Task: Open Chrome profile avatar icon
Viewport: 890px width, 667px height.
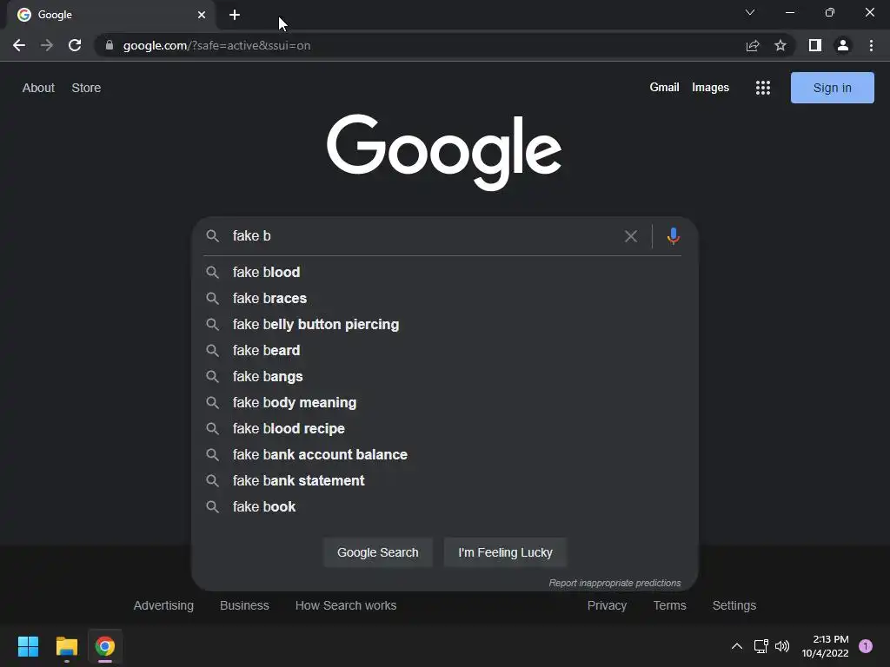Action: [x=843, y=45]
